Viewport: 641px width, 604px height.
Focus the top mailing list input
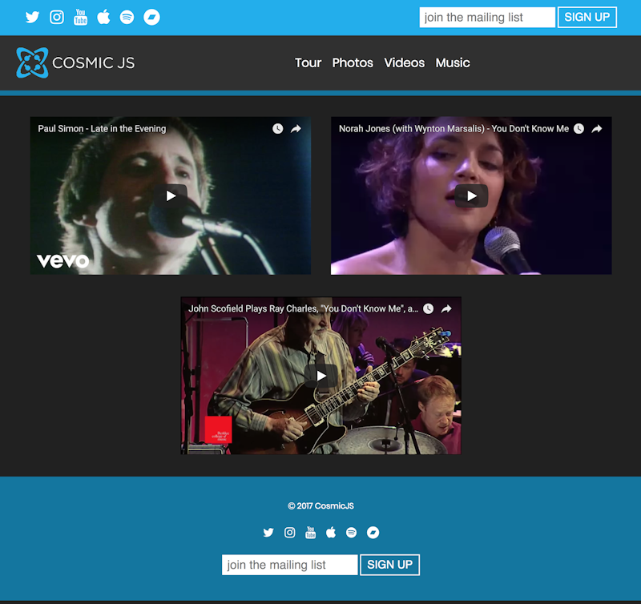pos(487,17)
